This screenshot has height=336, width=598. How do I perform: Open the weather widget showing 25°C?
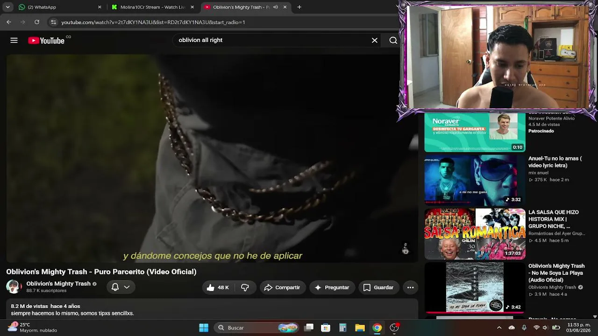click(x=33, y=328)
